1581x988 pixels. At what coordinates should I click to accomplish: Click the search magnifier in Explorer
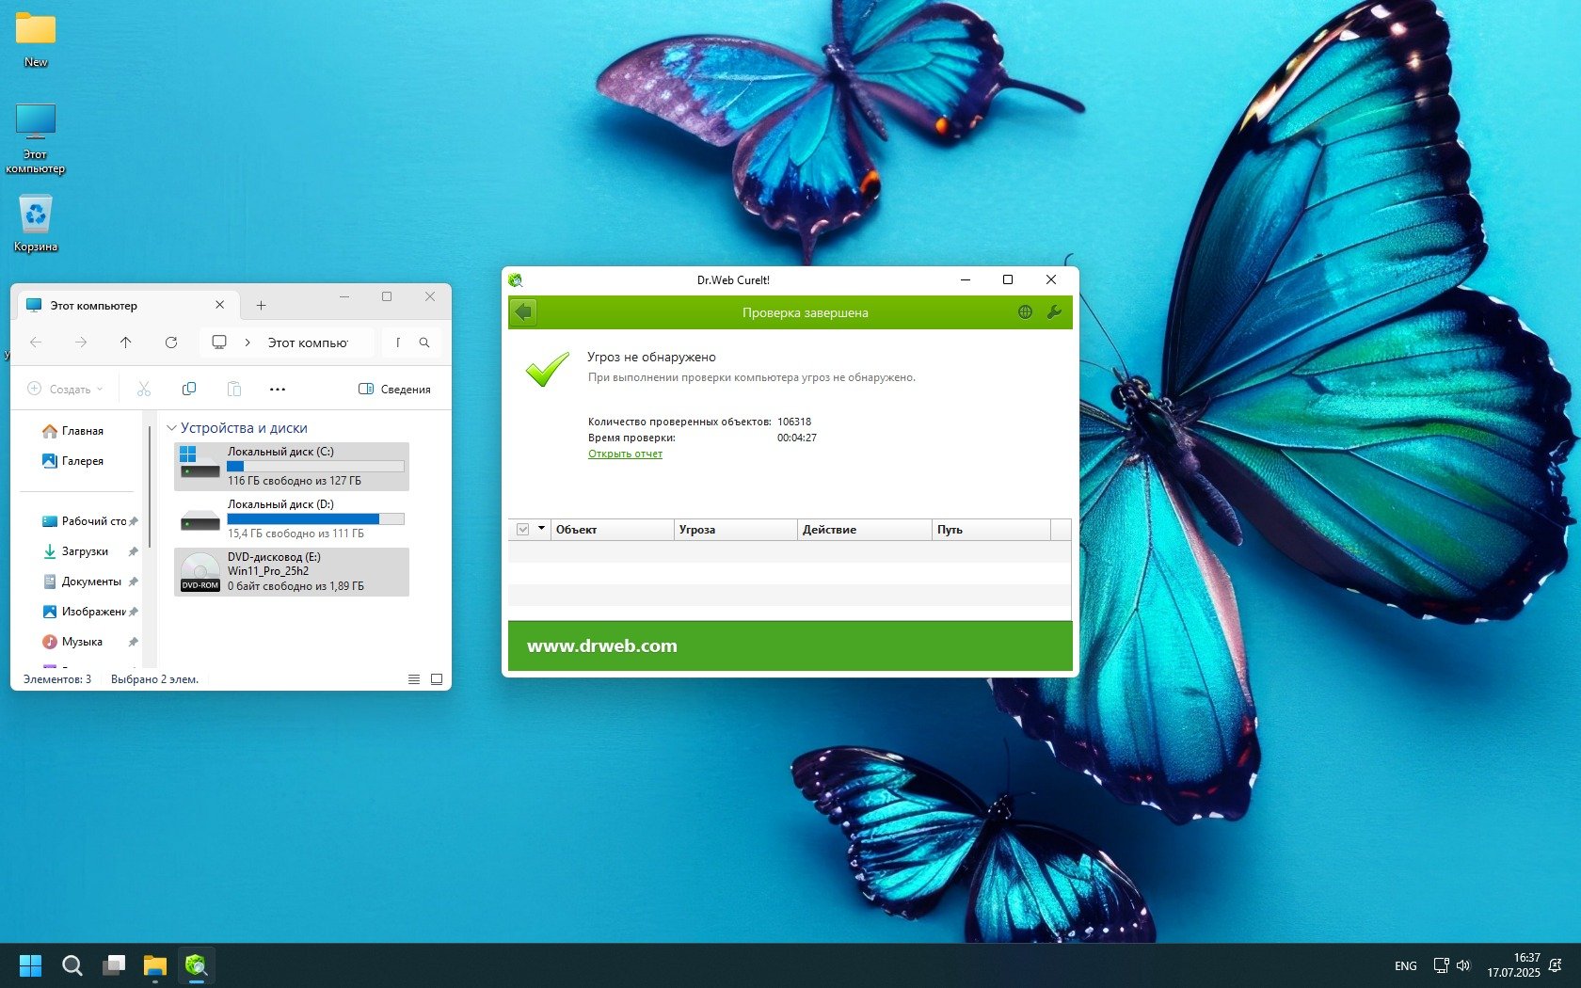(424, 343)
